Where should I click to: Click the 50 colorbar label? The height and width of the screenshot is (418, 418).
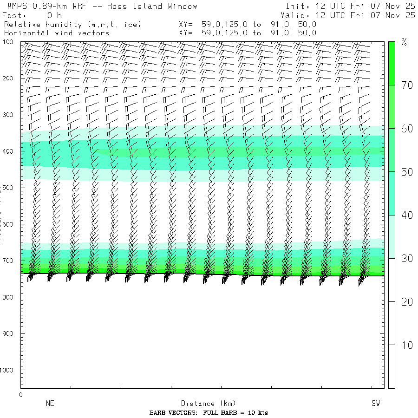pos(407,172)
